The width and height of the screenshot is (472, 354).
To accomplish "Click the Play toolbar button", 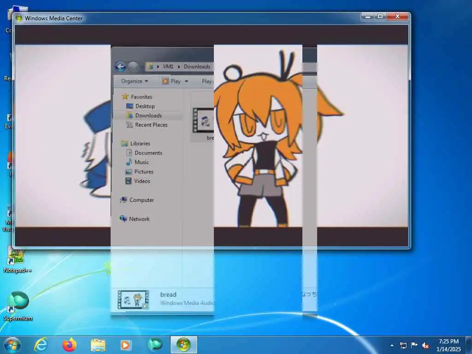I will [x=171, y=81].
